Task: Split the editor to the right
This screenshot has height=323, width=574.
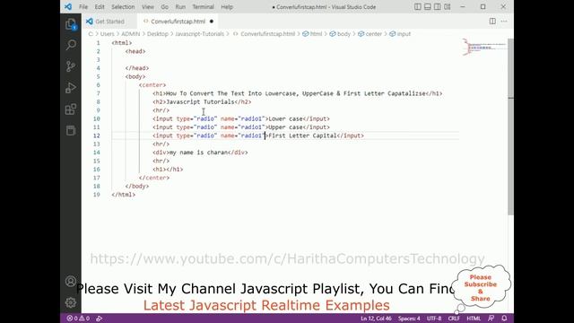Action: click(492, 22)
